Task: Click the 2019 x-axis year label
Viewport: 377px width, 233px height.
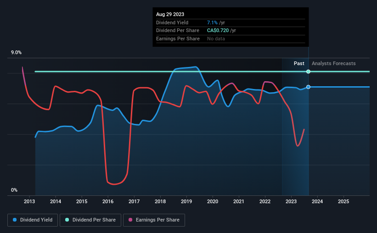Action: (x=186, y=201)
